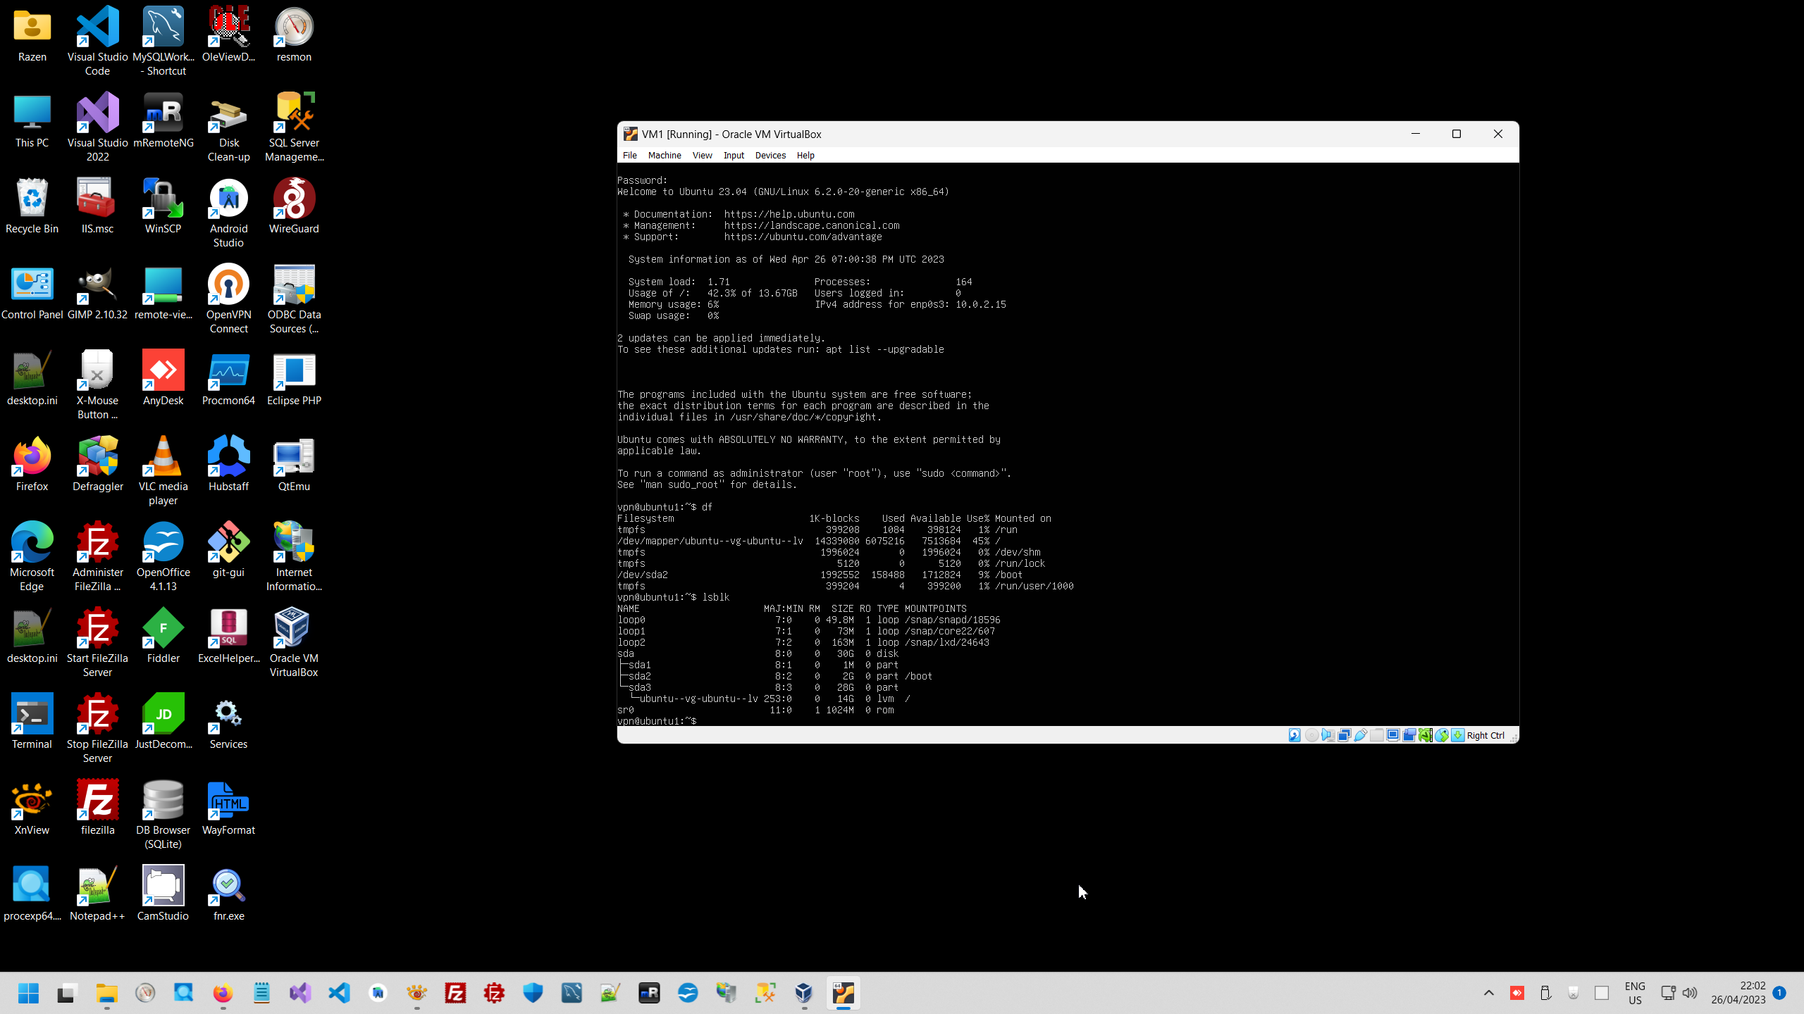Image resolution: width=1804 pixels, height=1014 pixels.
Task: Open the Machine menu
Action: pos(664,156)
